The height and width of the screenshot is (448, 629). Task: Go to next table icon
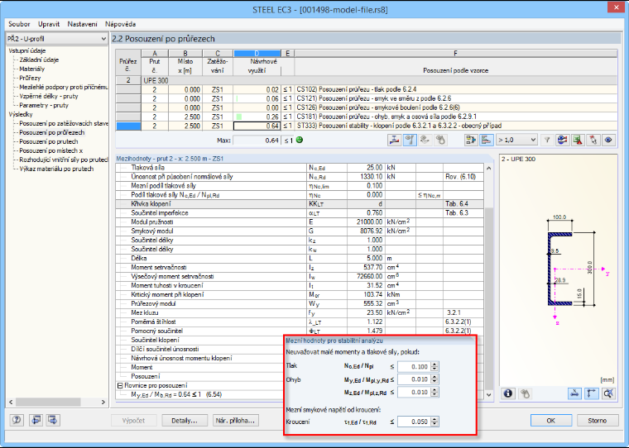click(52, 420)
